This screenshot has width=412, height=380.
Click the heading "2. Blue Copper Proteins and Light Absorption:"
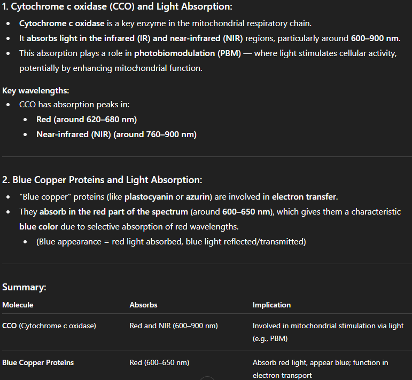102,180
